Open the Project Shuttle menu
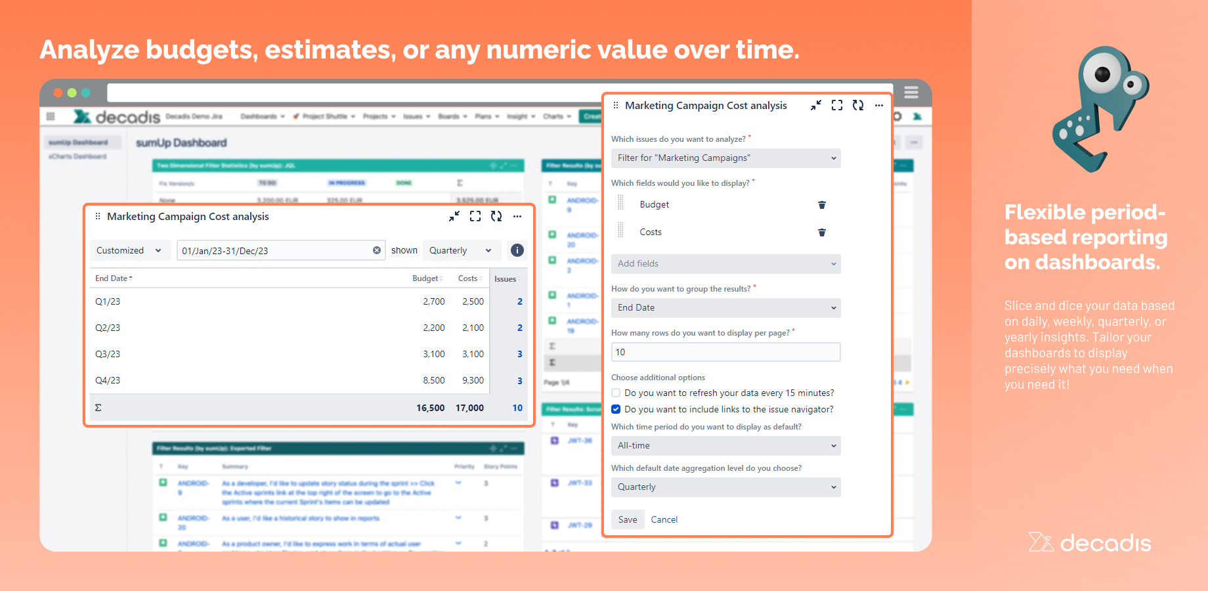 [x=324, y=116]
